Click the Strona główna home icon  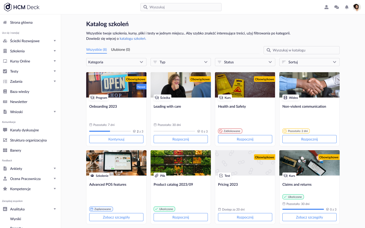[x=5, y=22]
